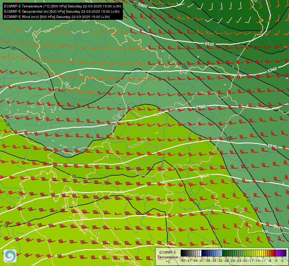Click the -32 label on temperature scale
This screenshot has width=289, height=266.
(x=220, y=261)
